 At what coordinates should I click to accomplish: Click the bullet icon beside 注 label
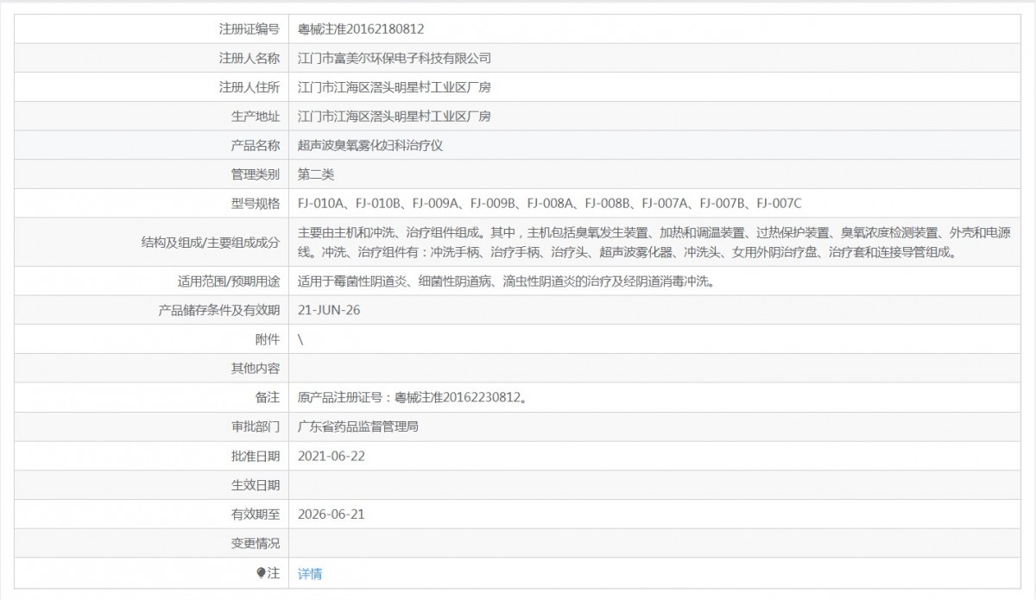coord(262,573)
